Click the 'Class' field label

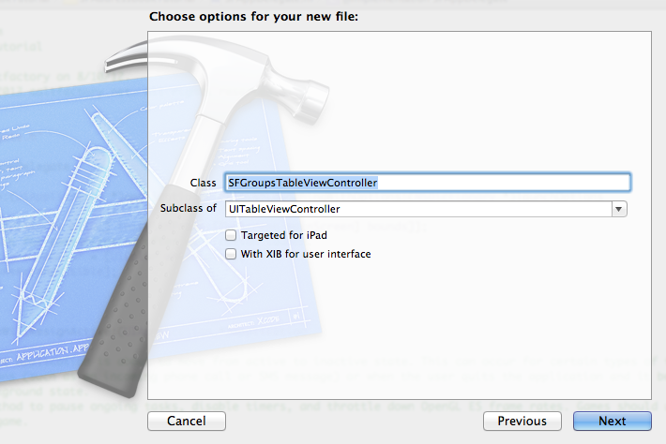click(x=203, y=183)
